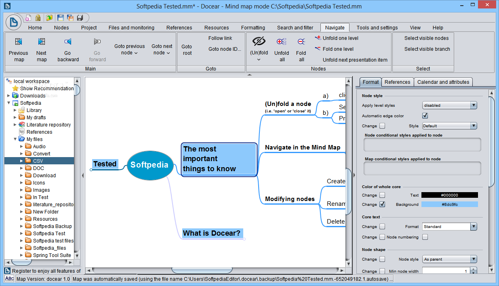The image size is (499, 286).
Task: Click Select visible nodes
Action: tap(426, 38)
